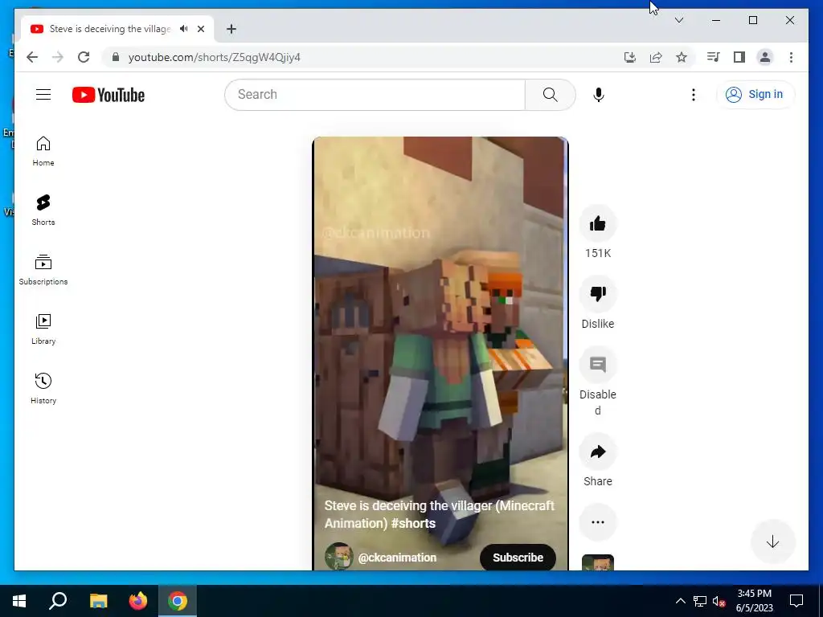This screenshot has height=617, width=823.
Task: Open network tray icon
Action: click(700, 601)
